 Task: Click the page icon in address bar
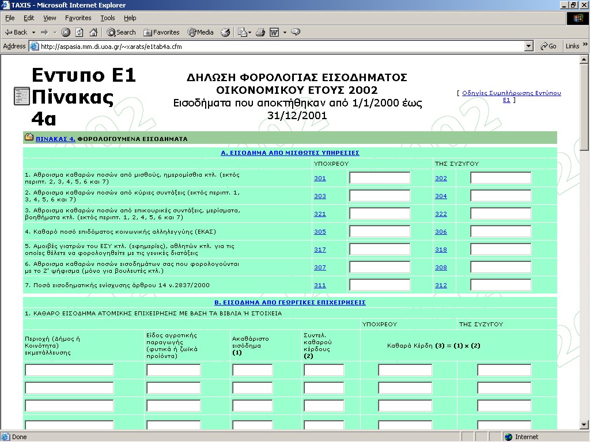tap(34, 47)
